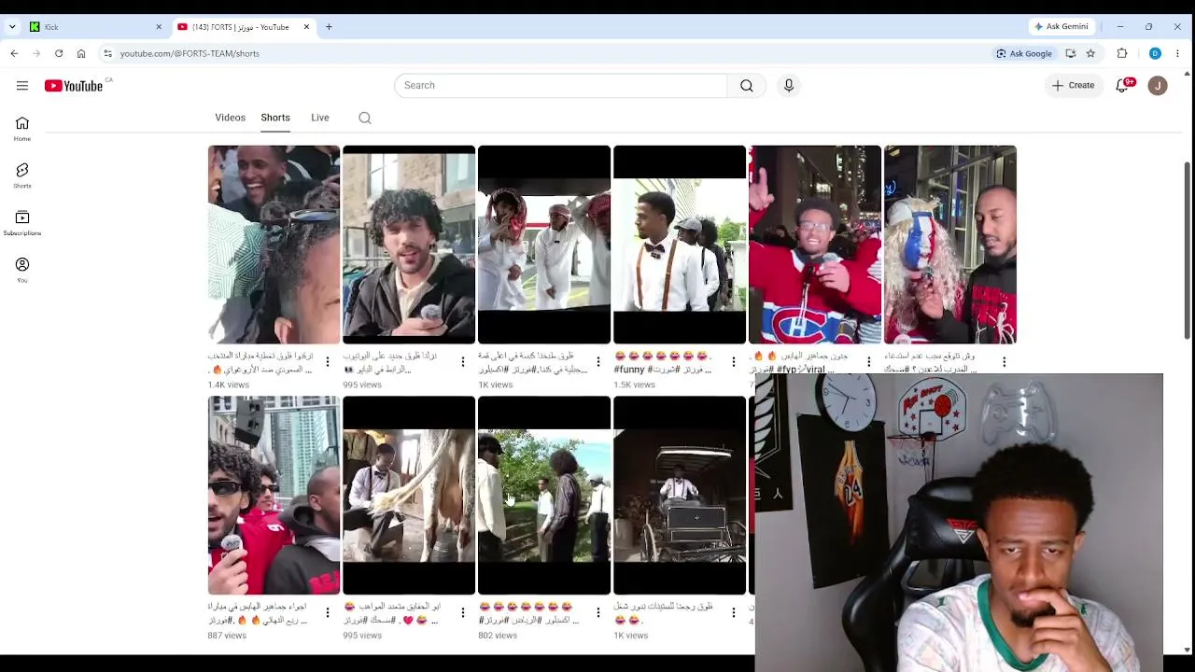The height and width of the screenshot is (672, 1195).
Task: Open the YouTube account avatar menu
Action: 1158,86
